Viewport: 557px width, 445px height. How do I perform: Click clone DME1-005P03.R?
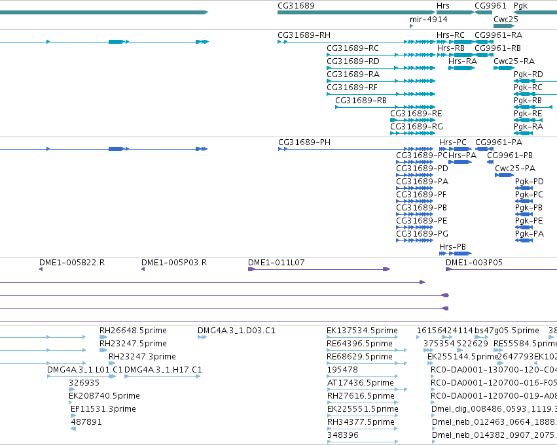point(174,263)
